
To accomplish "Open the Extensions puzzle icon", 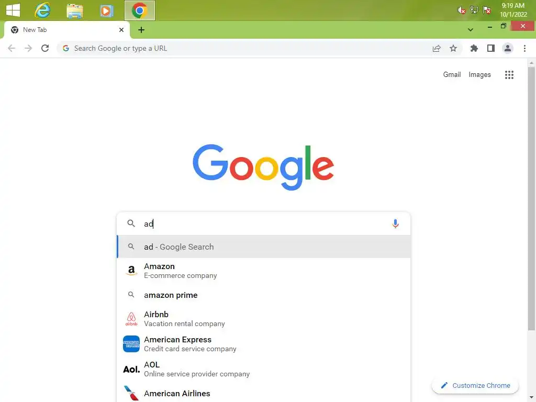I will 474,48.
